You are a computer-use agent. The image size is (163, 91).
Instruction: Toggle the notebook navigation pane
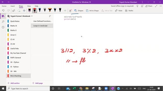click(x=3, y=16)
